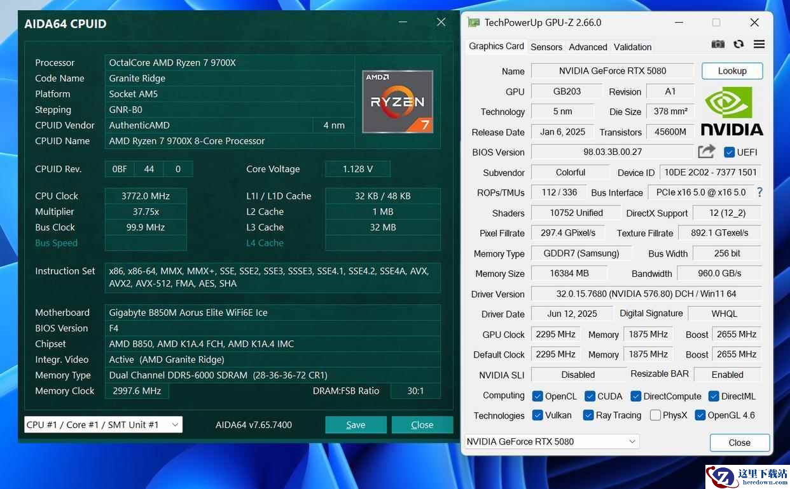Click the Bus Width value 256 bit

(727, 253)
